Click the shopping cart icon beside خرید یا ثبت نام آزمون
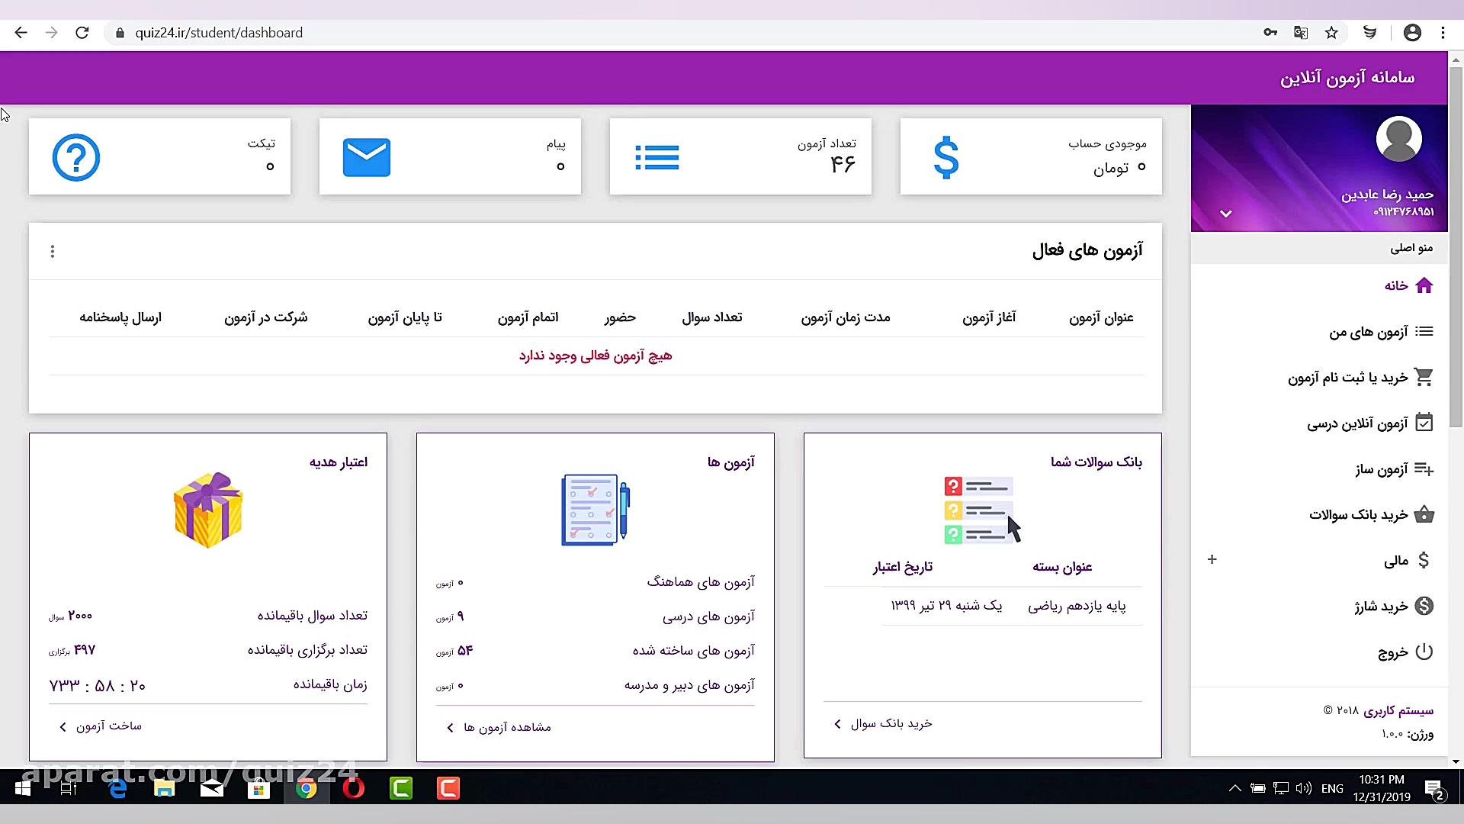The width and height of the screenshot is (1464, 824). point(1424,377)
